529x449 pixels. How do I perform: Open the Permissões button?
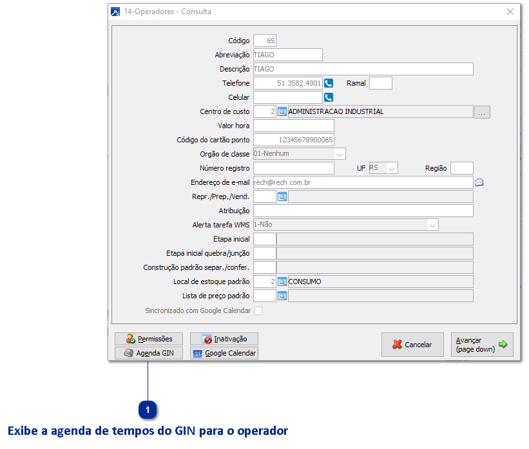[x=149, y=339]
